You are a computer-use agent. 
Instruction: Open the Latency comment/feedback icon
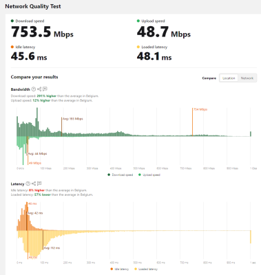39,184
